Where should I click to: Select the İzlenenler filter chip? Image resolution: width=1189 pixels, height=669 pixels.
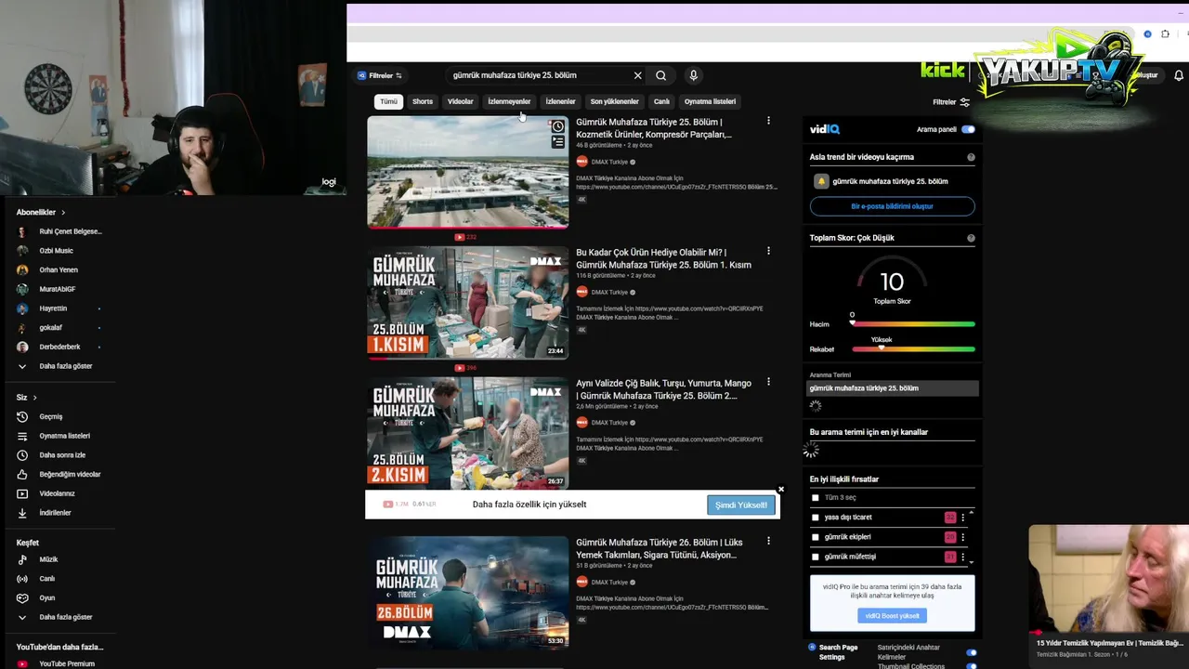[560, 101]
